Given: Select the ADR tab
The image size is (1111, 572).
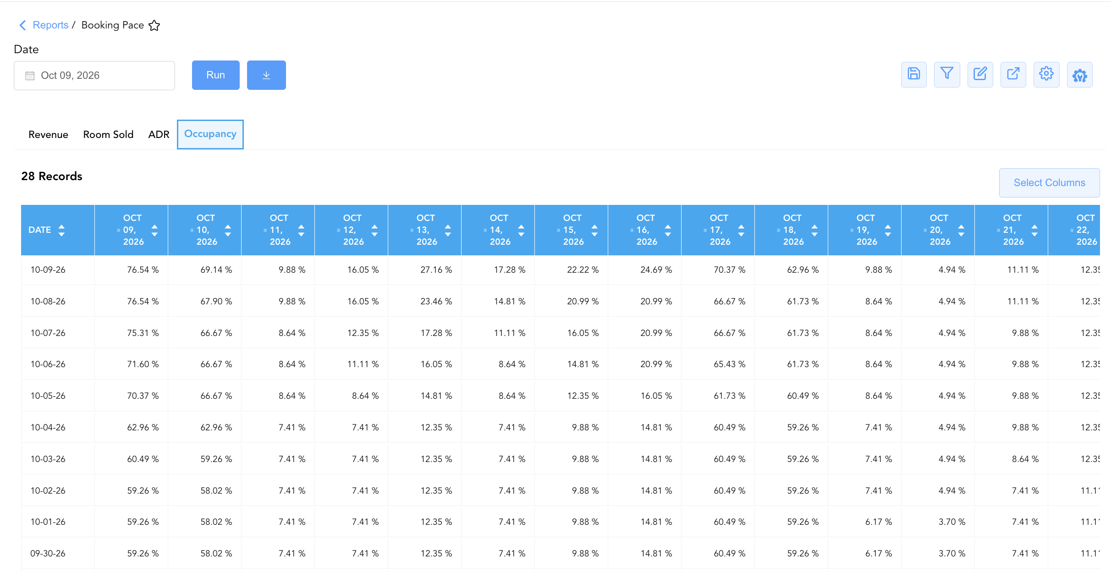Looking at the screenshot, I should (x=159, y=135).
